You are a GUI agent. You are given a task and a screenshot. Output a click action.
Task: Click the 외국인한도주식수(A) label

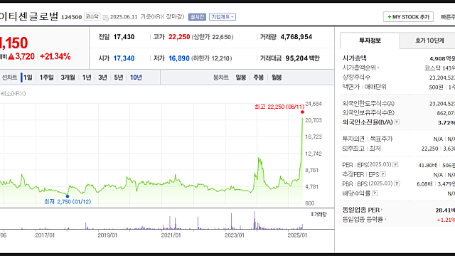368,103
